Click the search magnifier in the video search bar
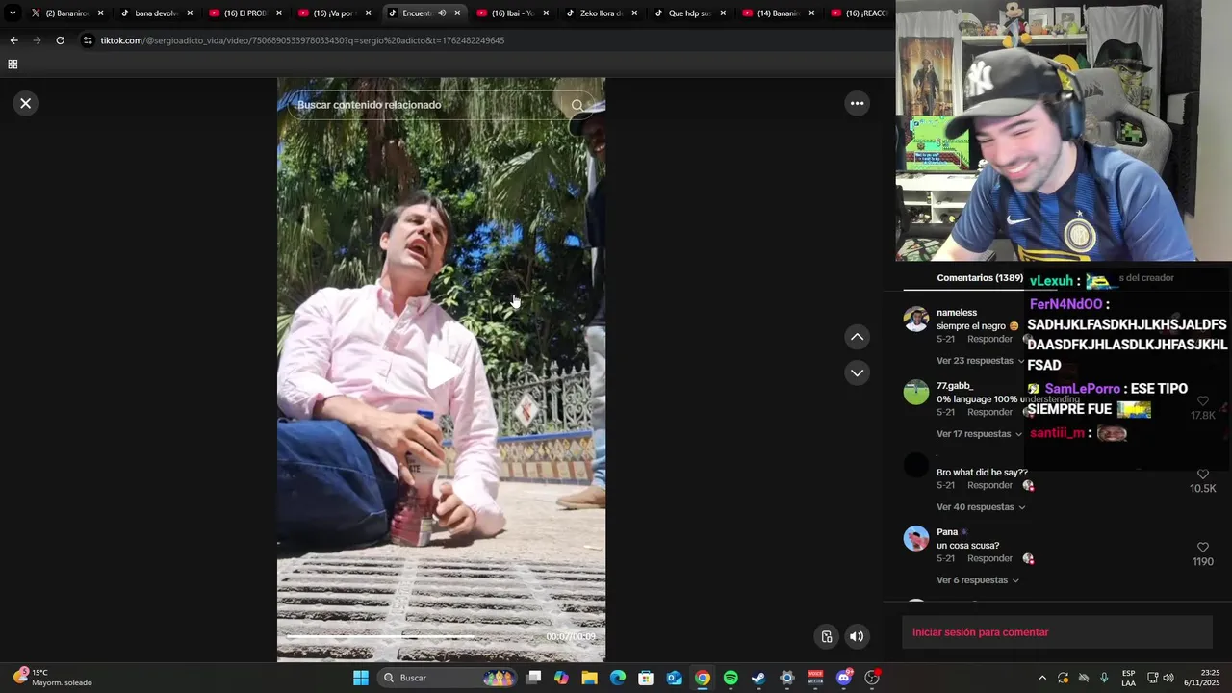Viewport: 1232px width, 693px height. coord(577,105)
